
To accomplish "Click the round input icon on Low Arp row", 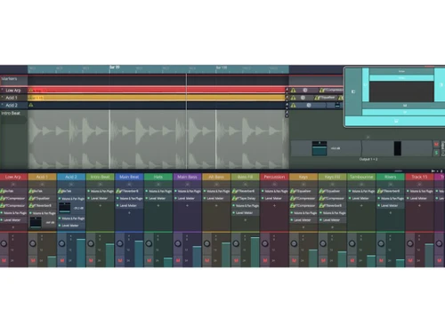I will point(305,91).
